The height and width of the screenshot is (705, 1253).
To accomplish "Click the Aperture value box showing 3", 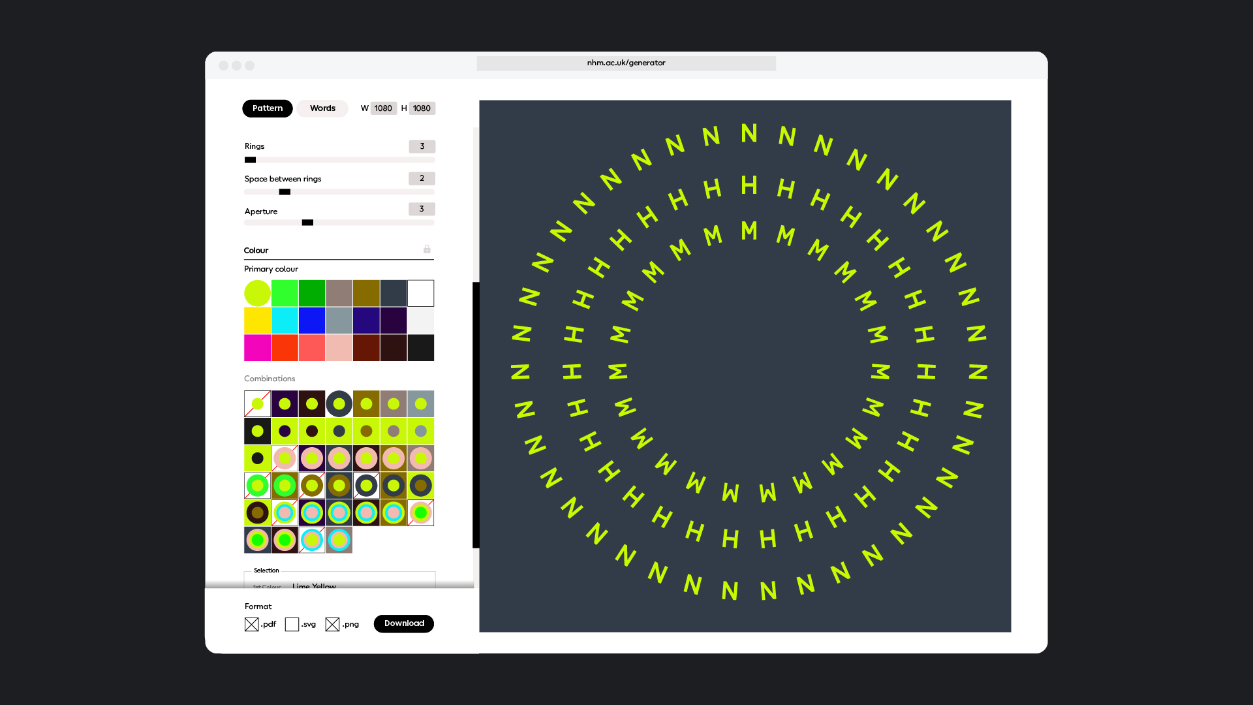I will pos(422,209).
